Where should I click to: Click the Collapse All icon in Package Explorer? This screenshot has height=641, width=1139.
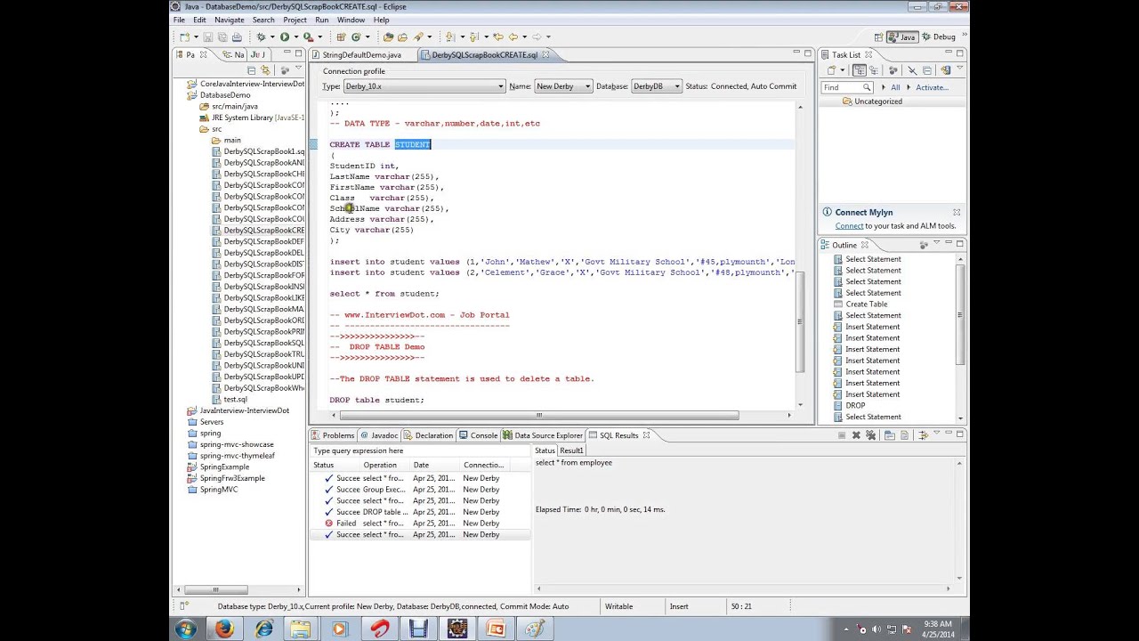pyautogui.click(x=252, y=70)
